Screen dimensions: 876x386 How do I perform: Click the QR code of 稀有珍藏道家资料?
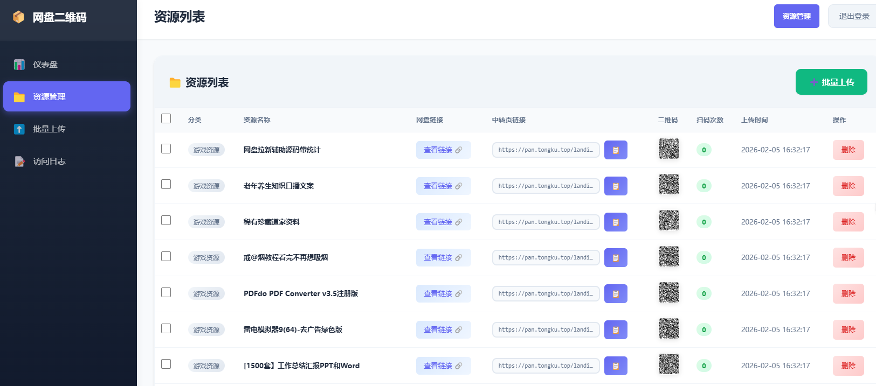[669, 221]
